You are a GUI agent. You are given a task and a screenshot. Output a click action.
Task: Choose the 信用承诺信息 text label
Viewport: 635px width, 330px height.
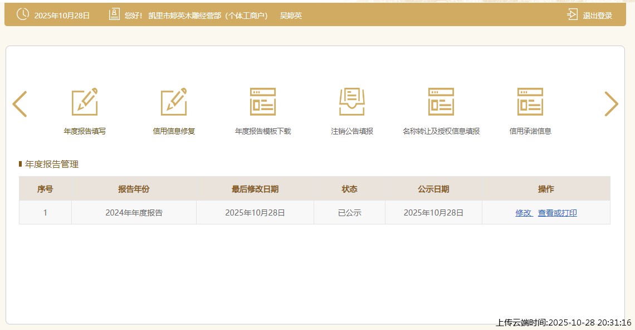pos(530,132)
